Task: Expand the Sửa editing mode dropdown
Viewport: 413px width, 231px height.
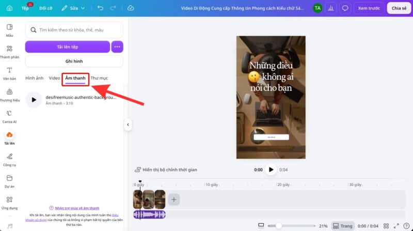Action: coord(73,8)
